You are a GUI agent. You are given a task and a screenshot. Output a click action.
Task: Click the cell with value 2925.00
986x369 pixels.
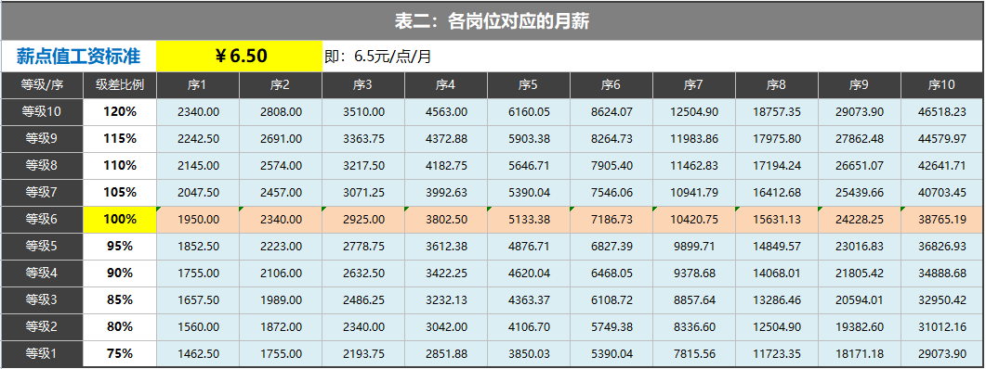363,220
